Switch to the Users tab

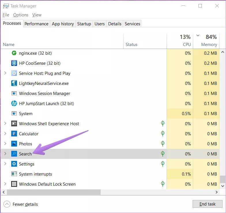(100, 24)
